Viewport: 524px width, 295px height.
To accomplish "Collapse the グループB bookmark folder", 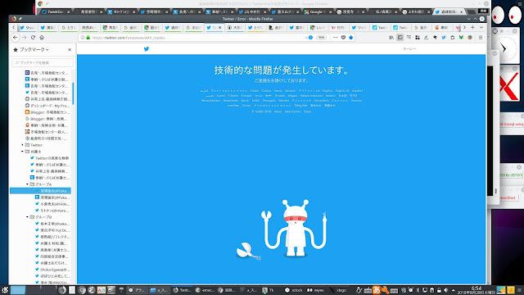I will (x=27, y=217).
